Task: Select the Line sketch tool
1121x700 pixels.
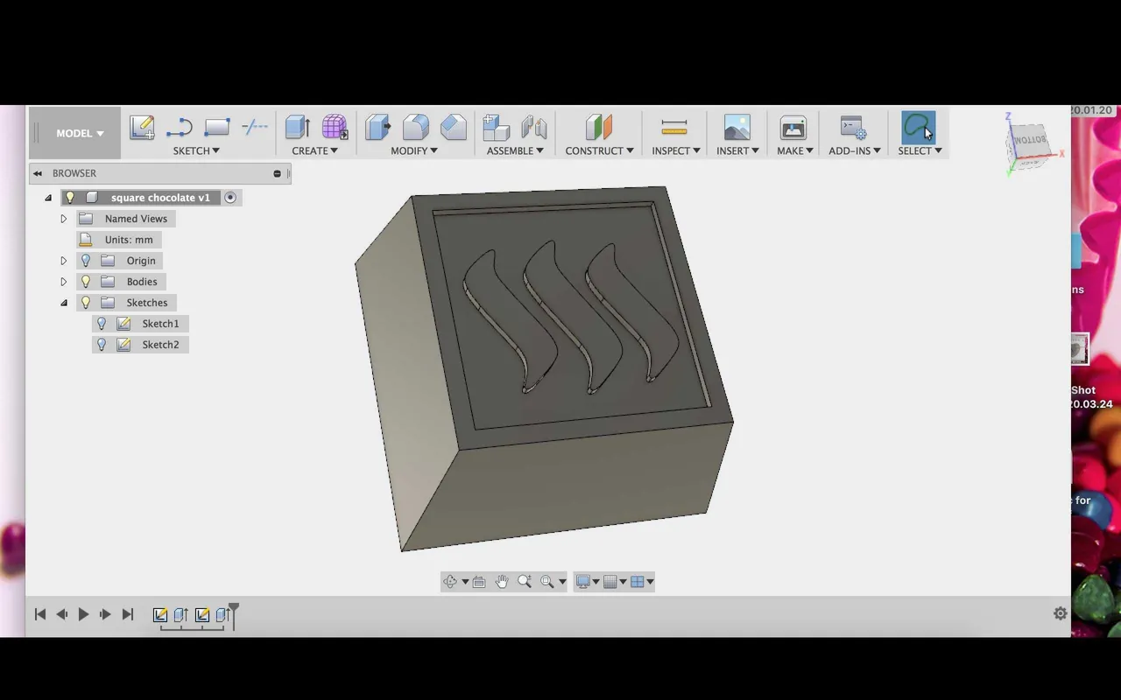Action: click(179, 128)
